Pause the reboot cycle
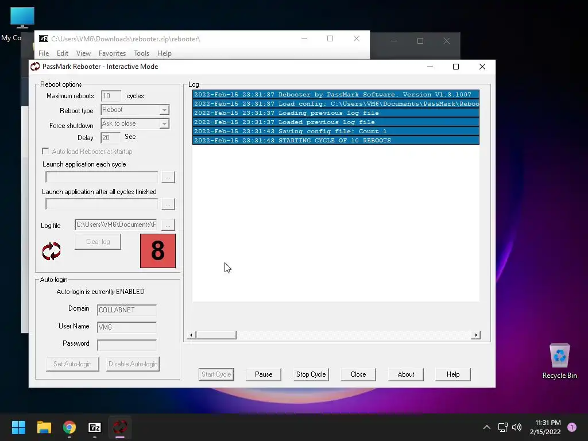 [x=264, y=374]
